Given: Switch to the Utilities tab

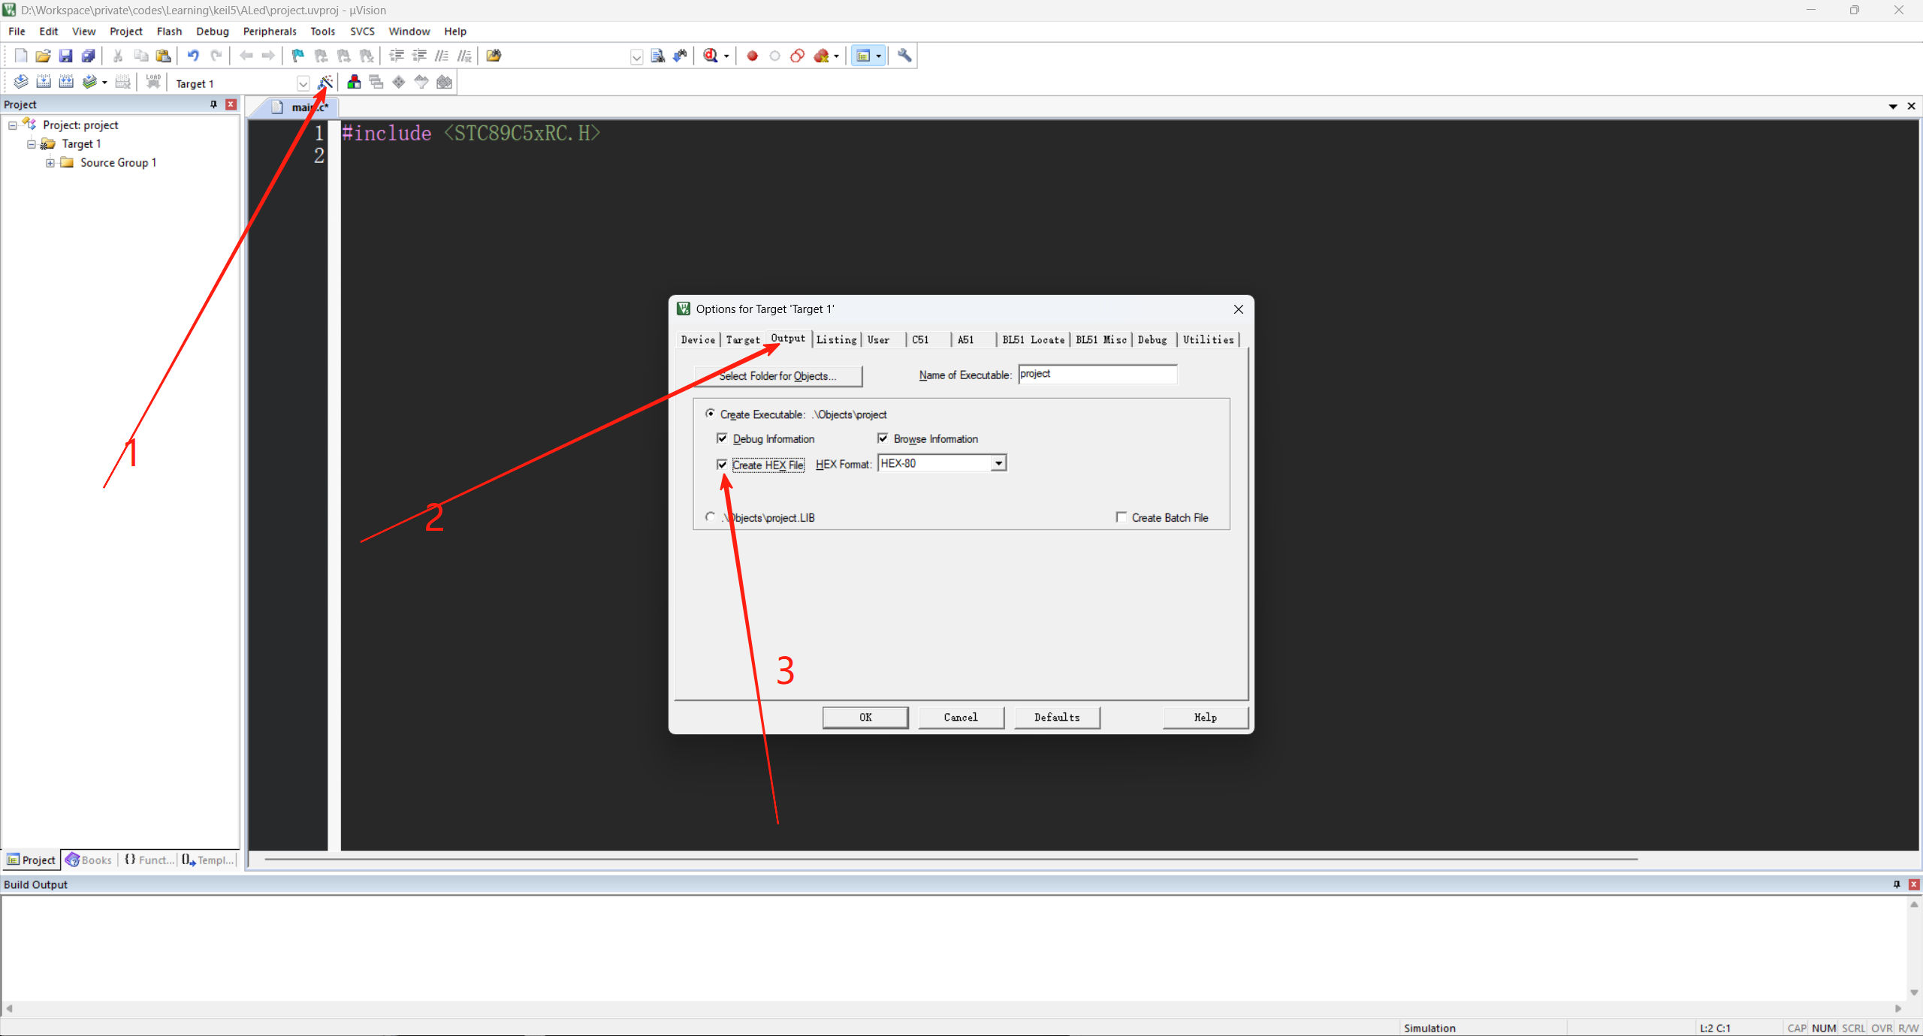Looking at the screenshot, I should tap(1208, 340).
